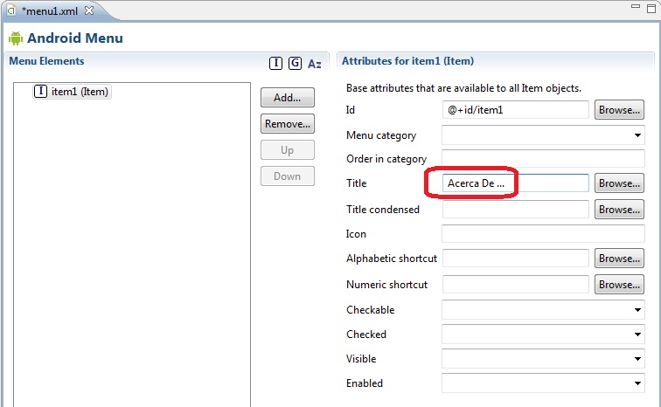Maximize the editor pane
The height and width of the screenshot is (407, 661).
(x=651, y=8)
